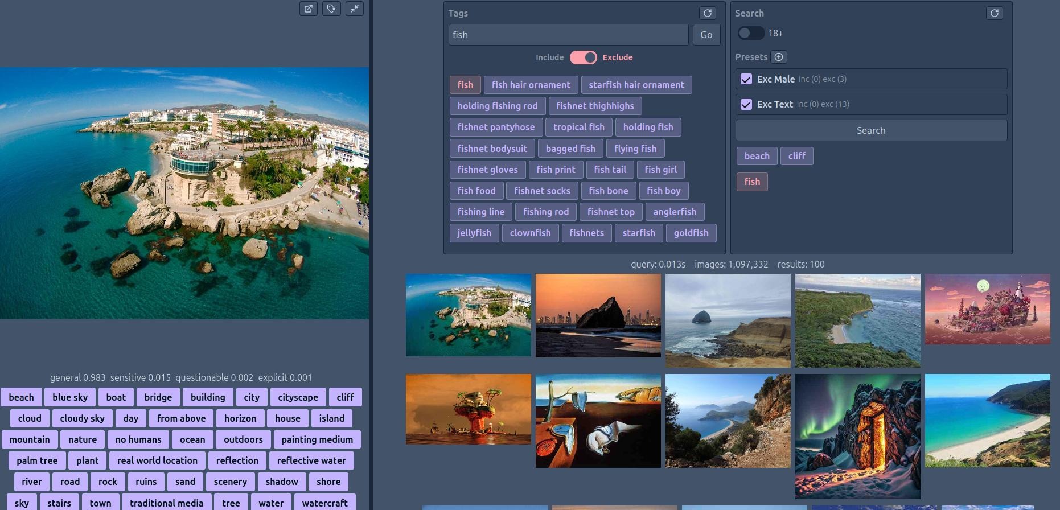
Task: Select the "fish food" tag suggestion
Action: [x=476, y=191]
